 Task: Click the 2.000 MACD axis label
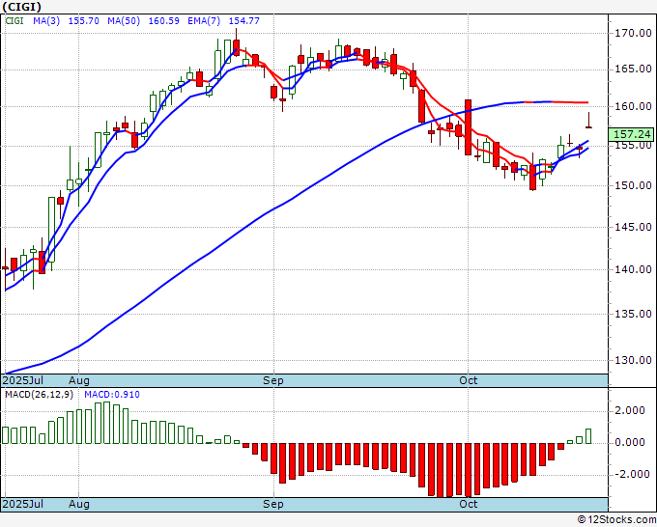coord(629,410)
